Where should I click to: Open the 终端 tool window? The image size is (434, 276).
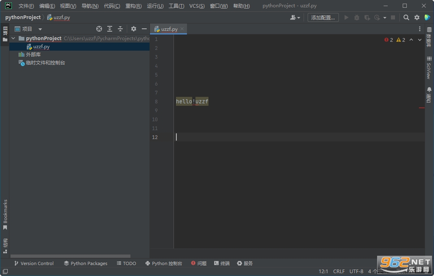pyautogui.click(x=222, y=263)
